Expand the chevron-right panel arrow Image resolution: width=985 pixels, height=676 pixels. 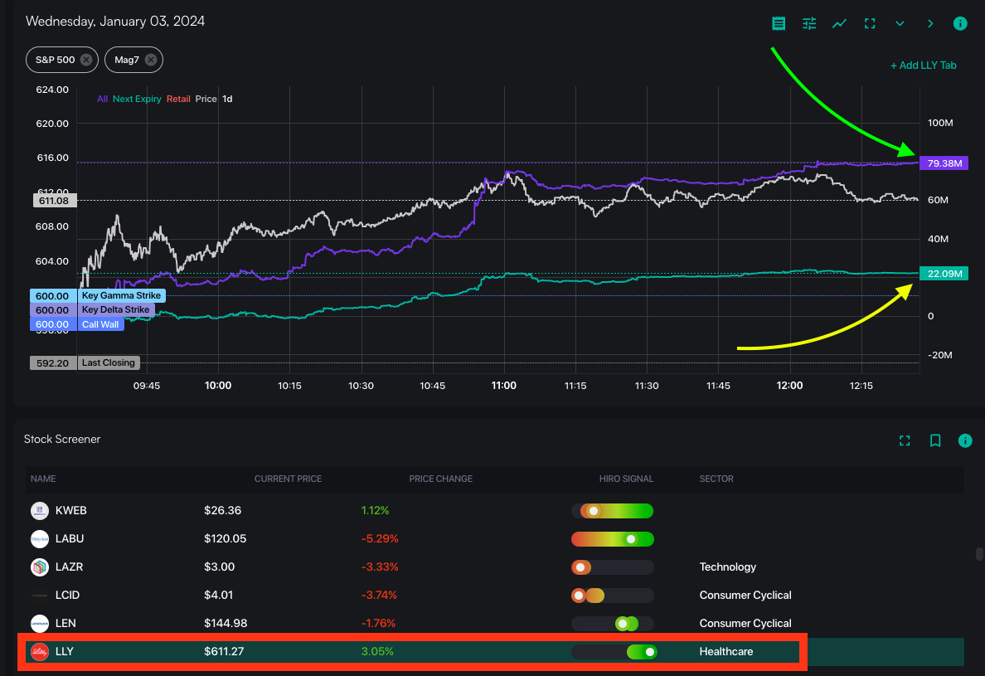click(x=930, y=23)
